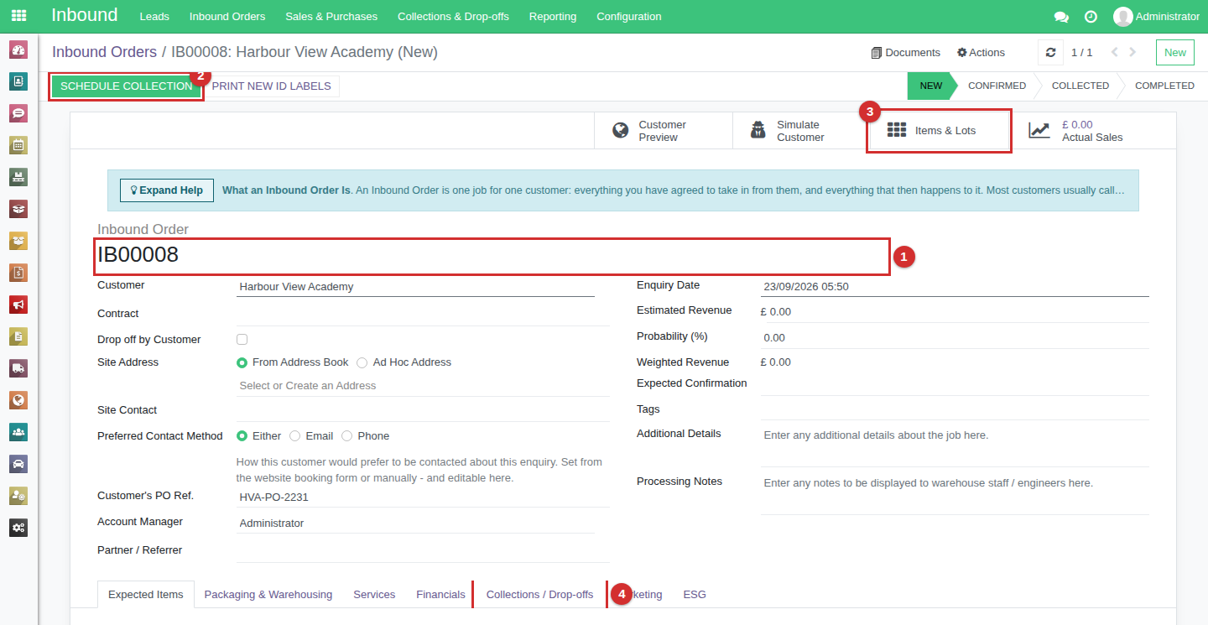Click the Administrator avatar icon
Image resolution: width=1208 pixels, height=625 pixels.
click(1122, 17)
